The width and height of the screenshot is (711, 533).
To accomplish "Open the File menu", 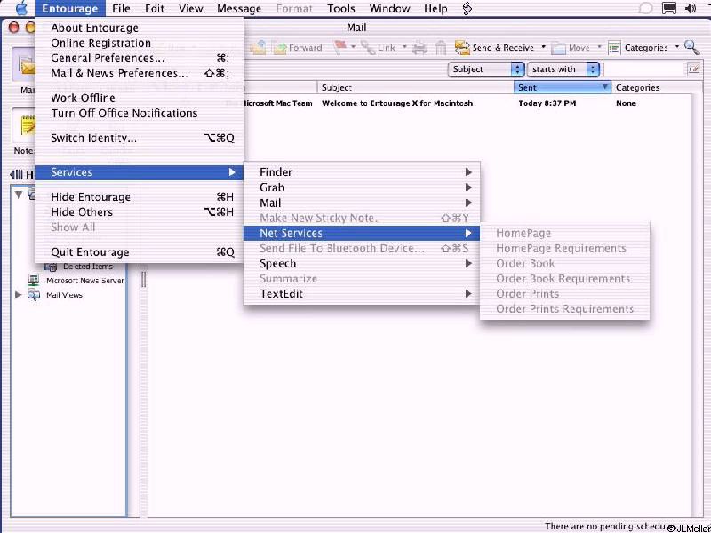I will pyautogui.click(x=121, y=8).
